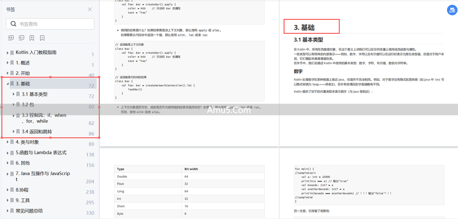Jump to 8.协程 bookmark
458x219 pixels.
22,190
